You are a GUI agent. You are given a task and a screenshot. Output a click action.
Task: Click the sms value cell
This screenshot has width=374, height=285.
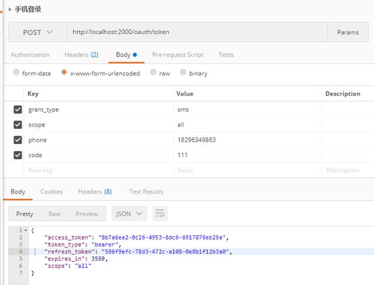[x=248, y=110]
